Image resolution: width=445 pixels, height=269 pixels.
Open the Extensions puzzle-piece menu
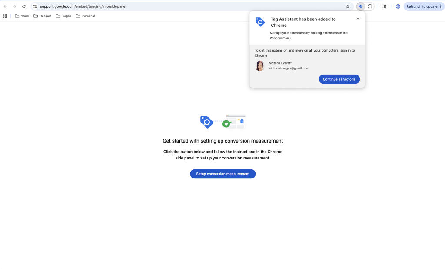click(370, 6)
